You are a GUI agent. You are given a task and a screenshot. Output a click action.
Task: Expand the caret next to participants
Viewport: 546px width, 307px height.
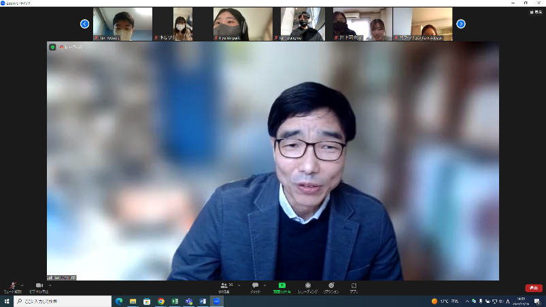point(239,285)
